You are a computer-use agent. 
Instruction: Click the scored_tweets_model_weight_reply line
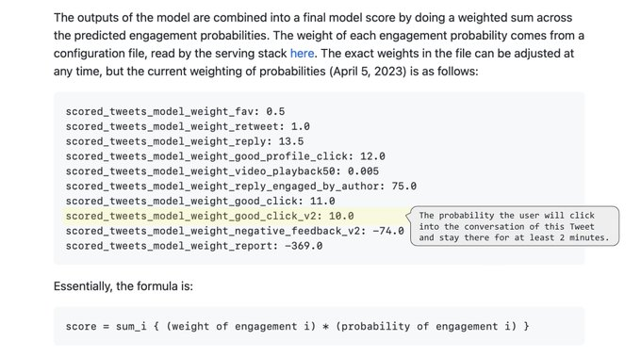(185, 141)
